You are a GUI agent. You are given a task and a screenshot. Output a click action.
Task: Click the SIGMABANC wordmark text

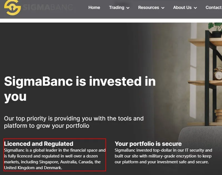point(48,7)
